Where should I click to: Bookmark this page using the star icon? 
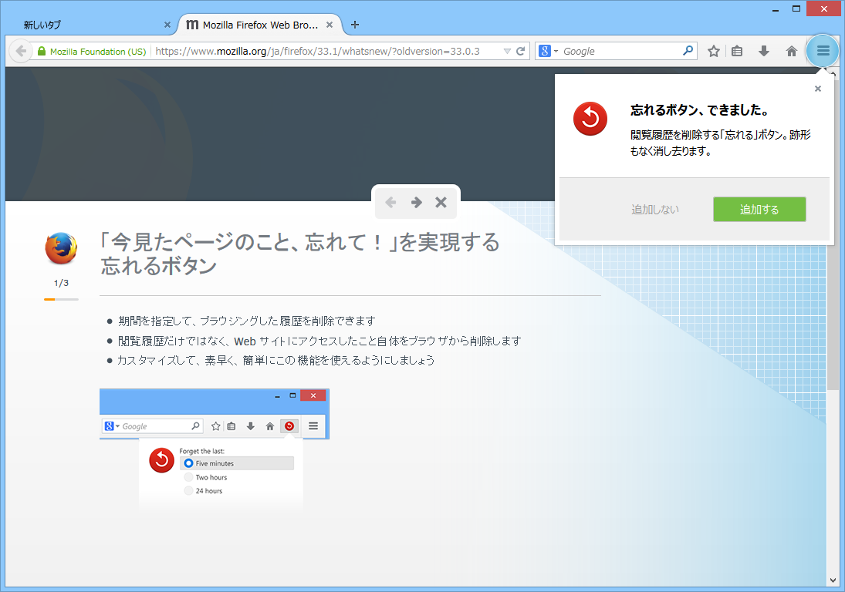click(712, 50)
